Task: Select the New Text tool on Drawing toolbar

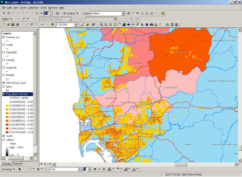Action: click(x=38, y=169)
